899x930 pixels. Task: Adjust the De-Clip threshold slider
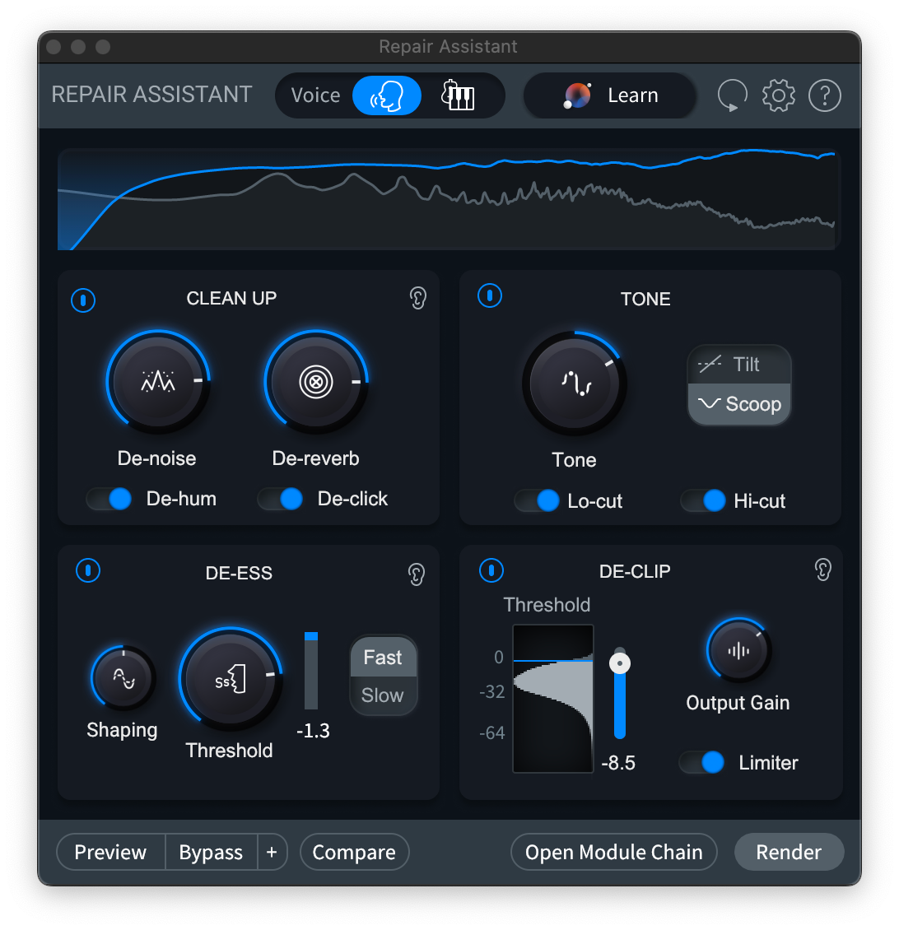pyautogui.click(x=620, y=662)
